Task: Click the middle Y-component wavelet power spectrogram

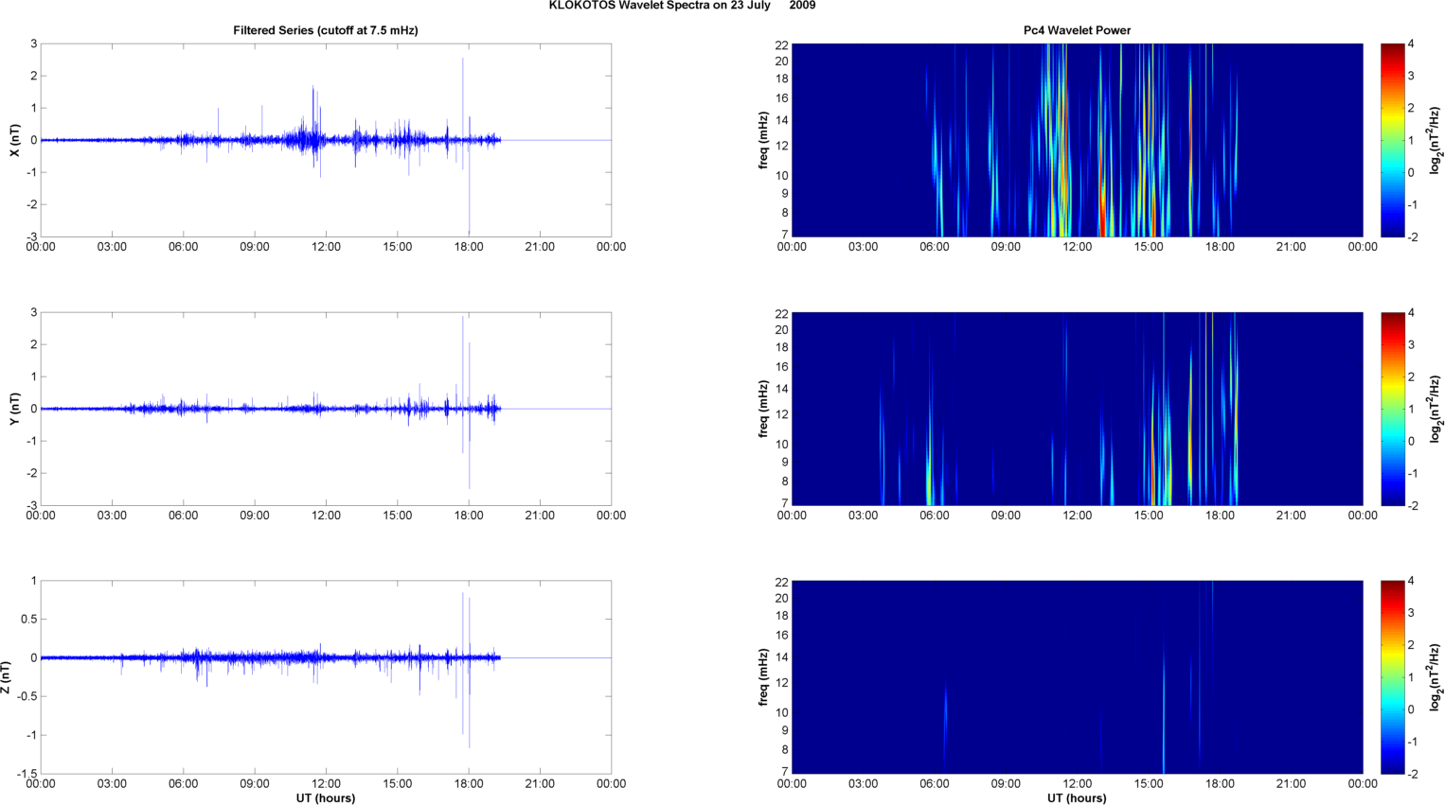Action: pyautogui.click(x=1077, y=409)
